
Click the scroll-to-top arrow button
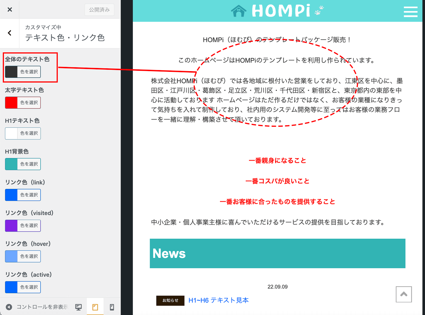pyautogui.click(x=404, y=294)
